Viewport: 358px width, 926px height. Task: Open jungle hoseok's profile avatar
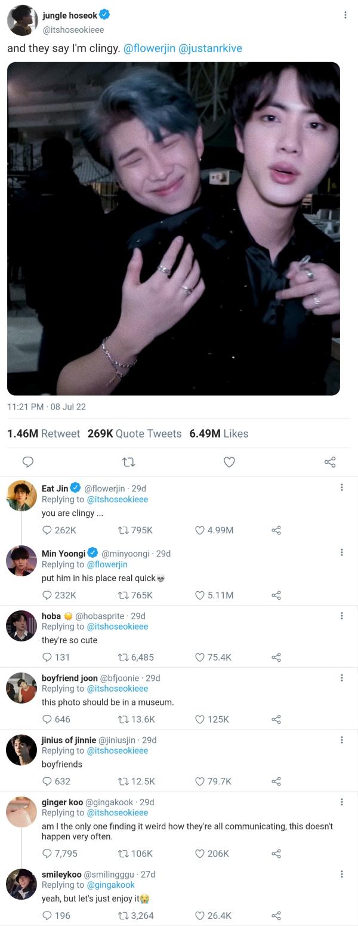click(22, 21)
